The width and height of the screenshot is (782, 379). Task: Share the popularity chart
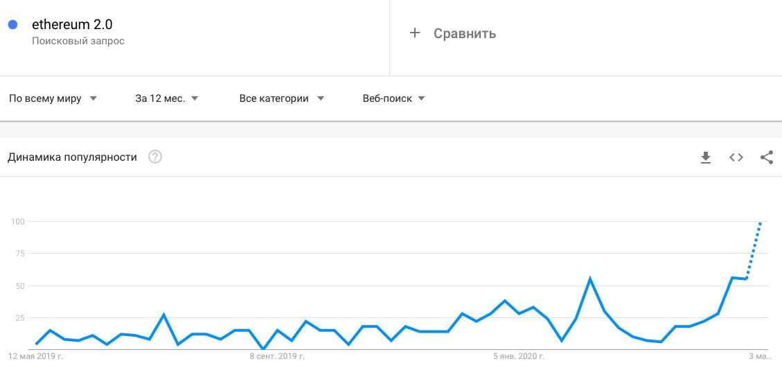766,158
